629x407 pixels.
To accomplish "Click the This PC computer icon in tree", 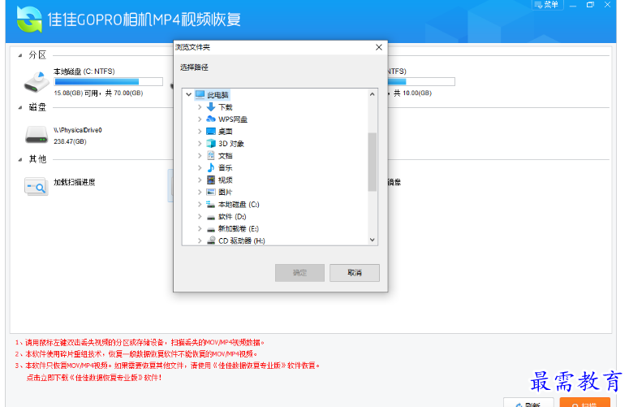I will (200, 95).
